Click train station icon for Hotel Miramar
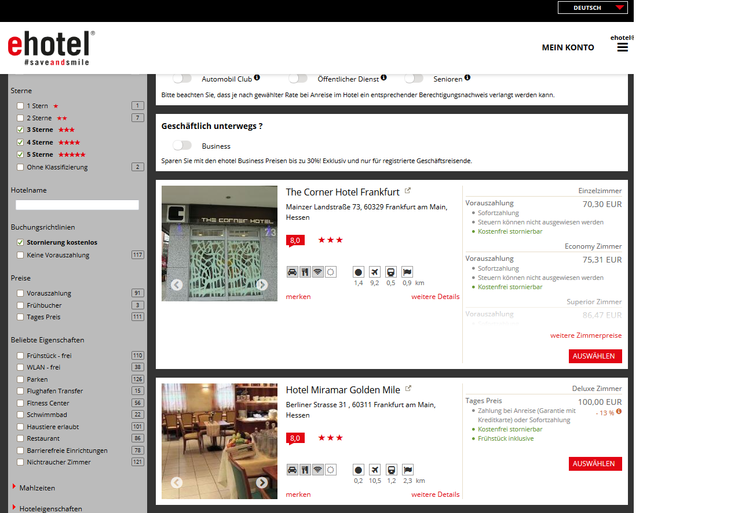This screenshot has height=513, width=749. (391, 470)
